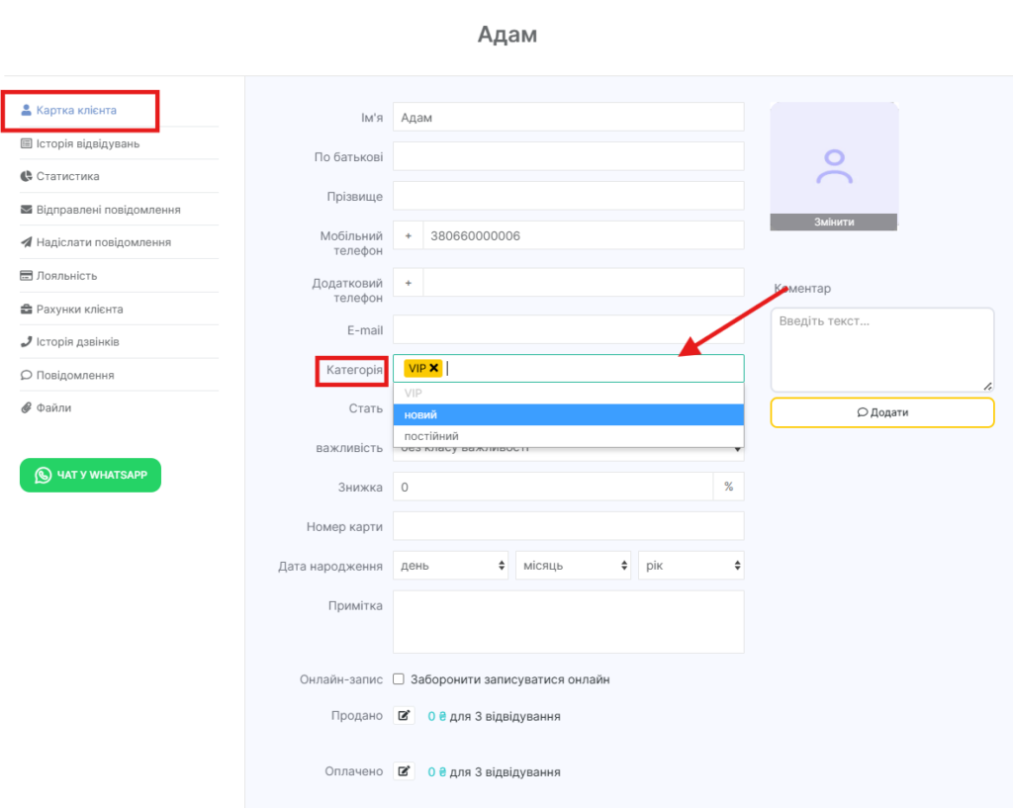The image size is (1013, 808).
Task: Open the місяць birth date dropdown
Action: (x=573, y=566)
